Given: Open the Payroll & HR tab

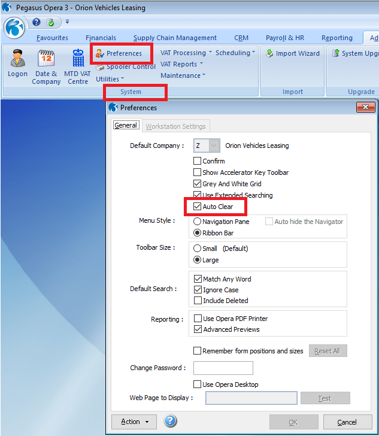Looking at the screenshot, I should pyautogui.click(x=285, y=38).
